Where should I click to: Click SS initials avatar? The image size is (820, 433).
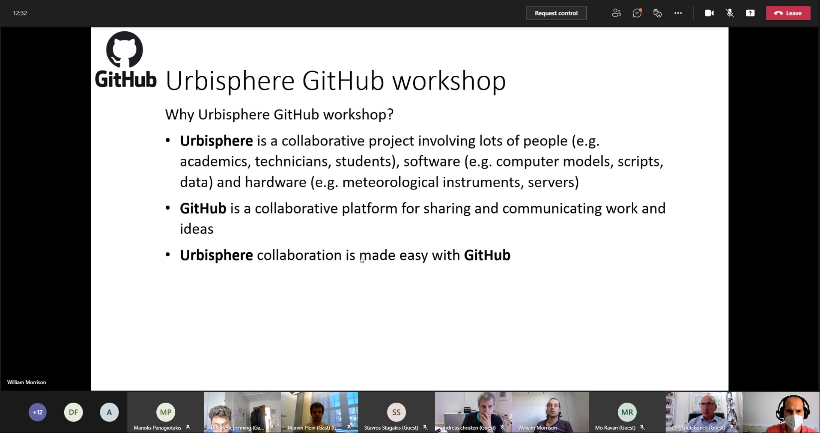click(397, 412)
